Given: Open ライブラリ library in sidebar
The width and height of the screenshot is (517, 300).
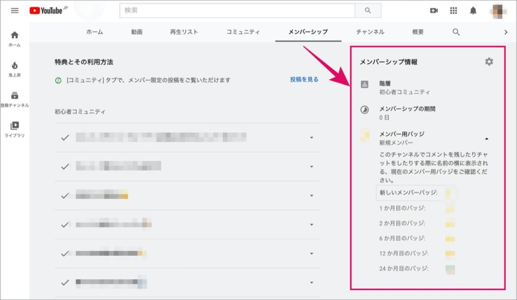Looking at the screenshot, I should 15,130.
